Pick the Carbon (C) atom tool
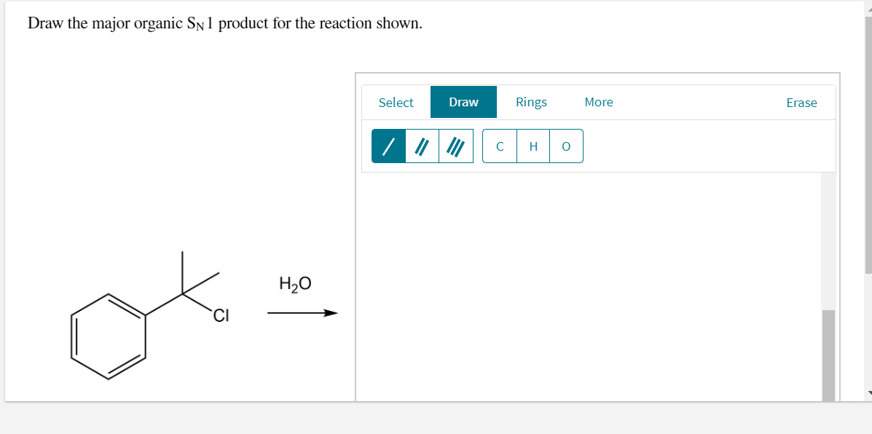Viewport: 872px width, 434px height. click(x=500, y=146)
